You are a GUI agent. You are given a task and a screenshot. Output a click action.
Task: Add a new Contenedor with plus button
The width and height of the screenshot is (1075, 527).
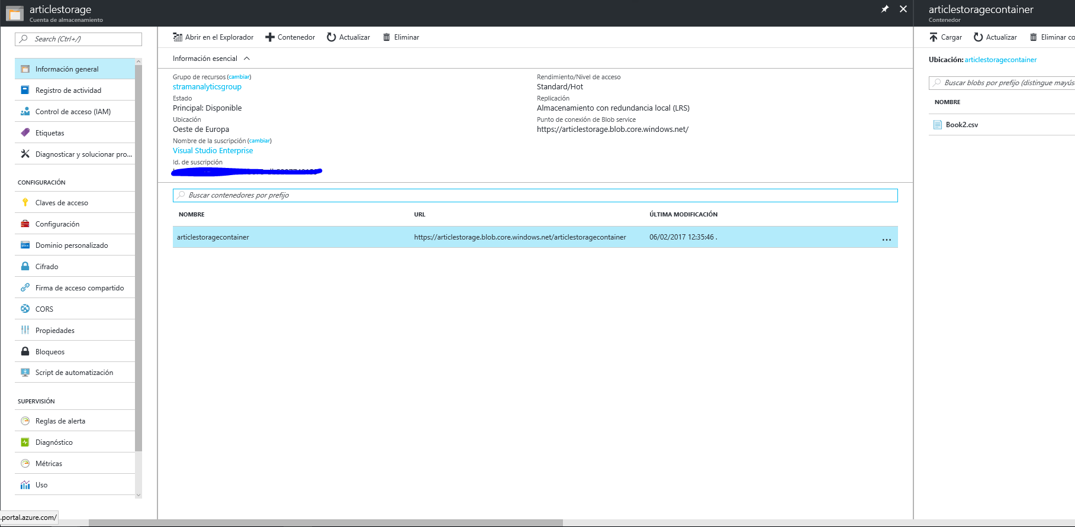[290, 37]
